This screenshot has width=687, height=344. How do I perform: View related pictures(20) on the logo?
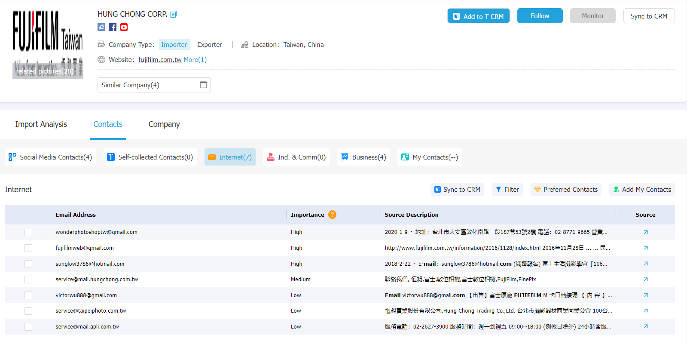point(48,71)
